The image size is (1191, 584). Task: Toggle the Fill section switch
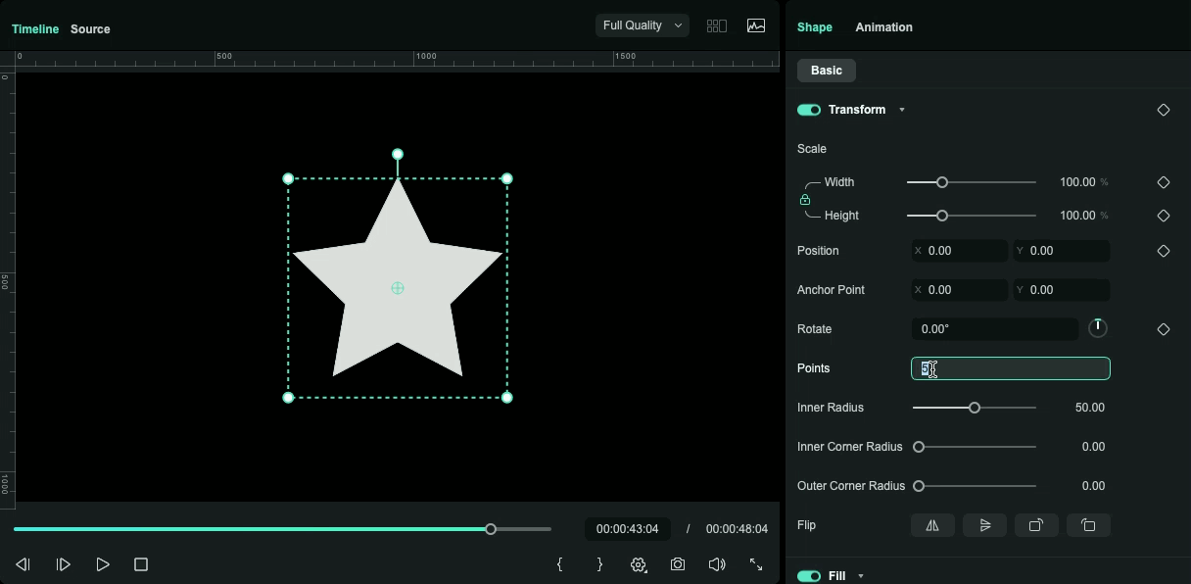(809, 576)
